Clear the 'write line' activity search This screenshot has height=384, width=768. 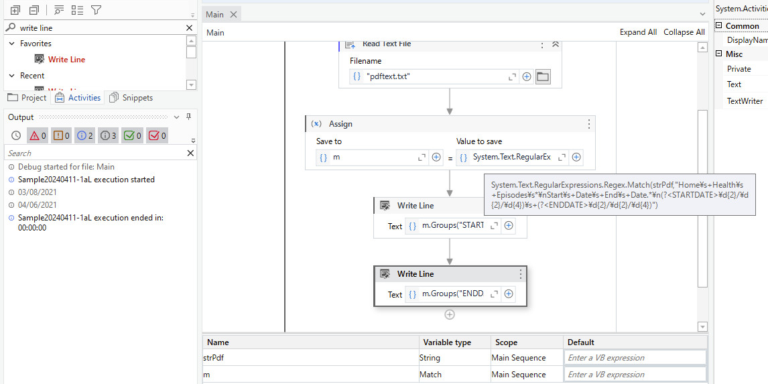(190, 28)
